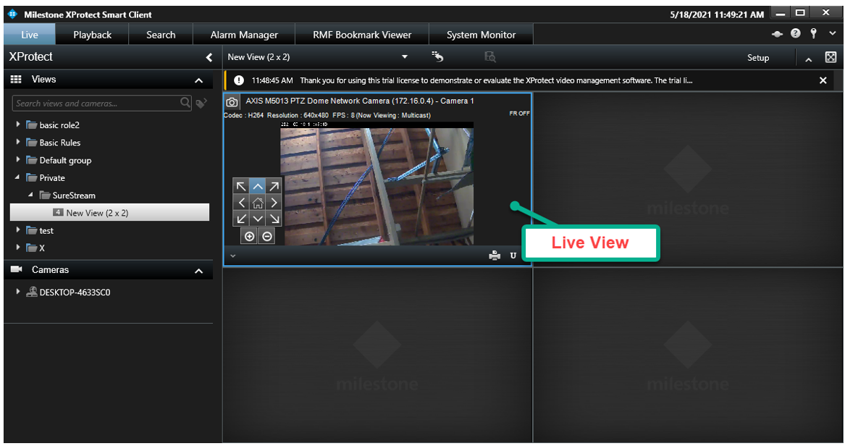
Task: Select New View (2 x 2) tree item
Action: click(96, 213)
